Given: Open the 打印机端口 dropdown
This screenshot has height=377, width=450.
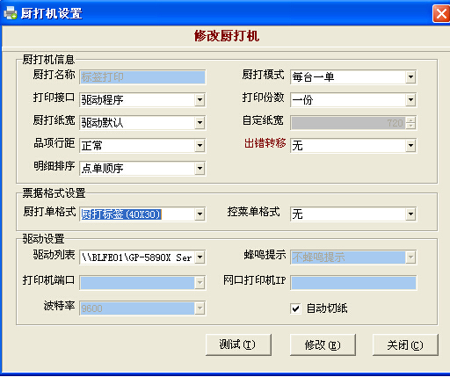Looking at the screenshot, I should coord(200,283).
